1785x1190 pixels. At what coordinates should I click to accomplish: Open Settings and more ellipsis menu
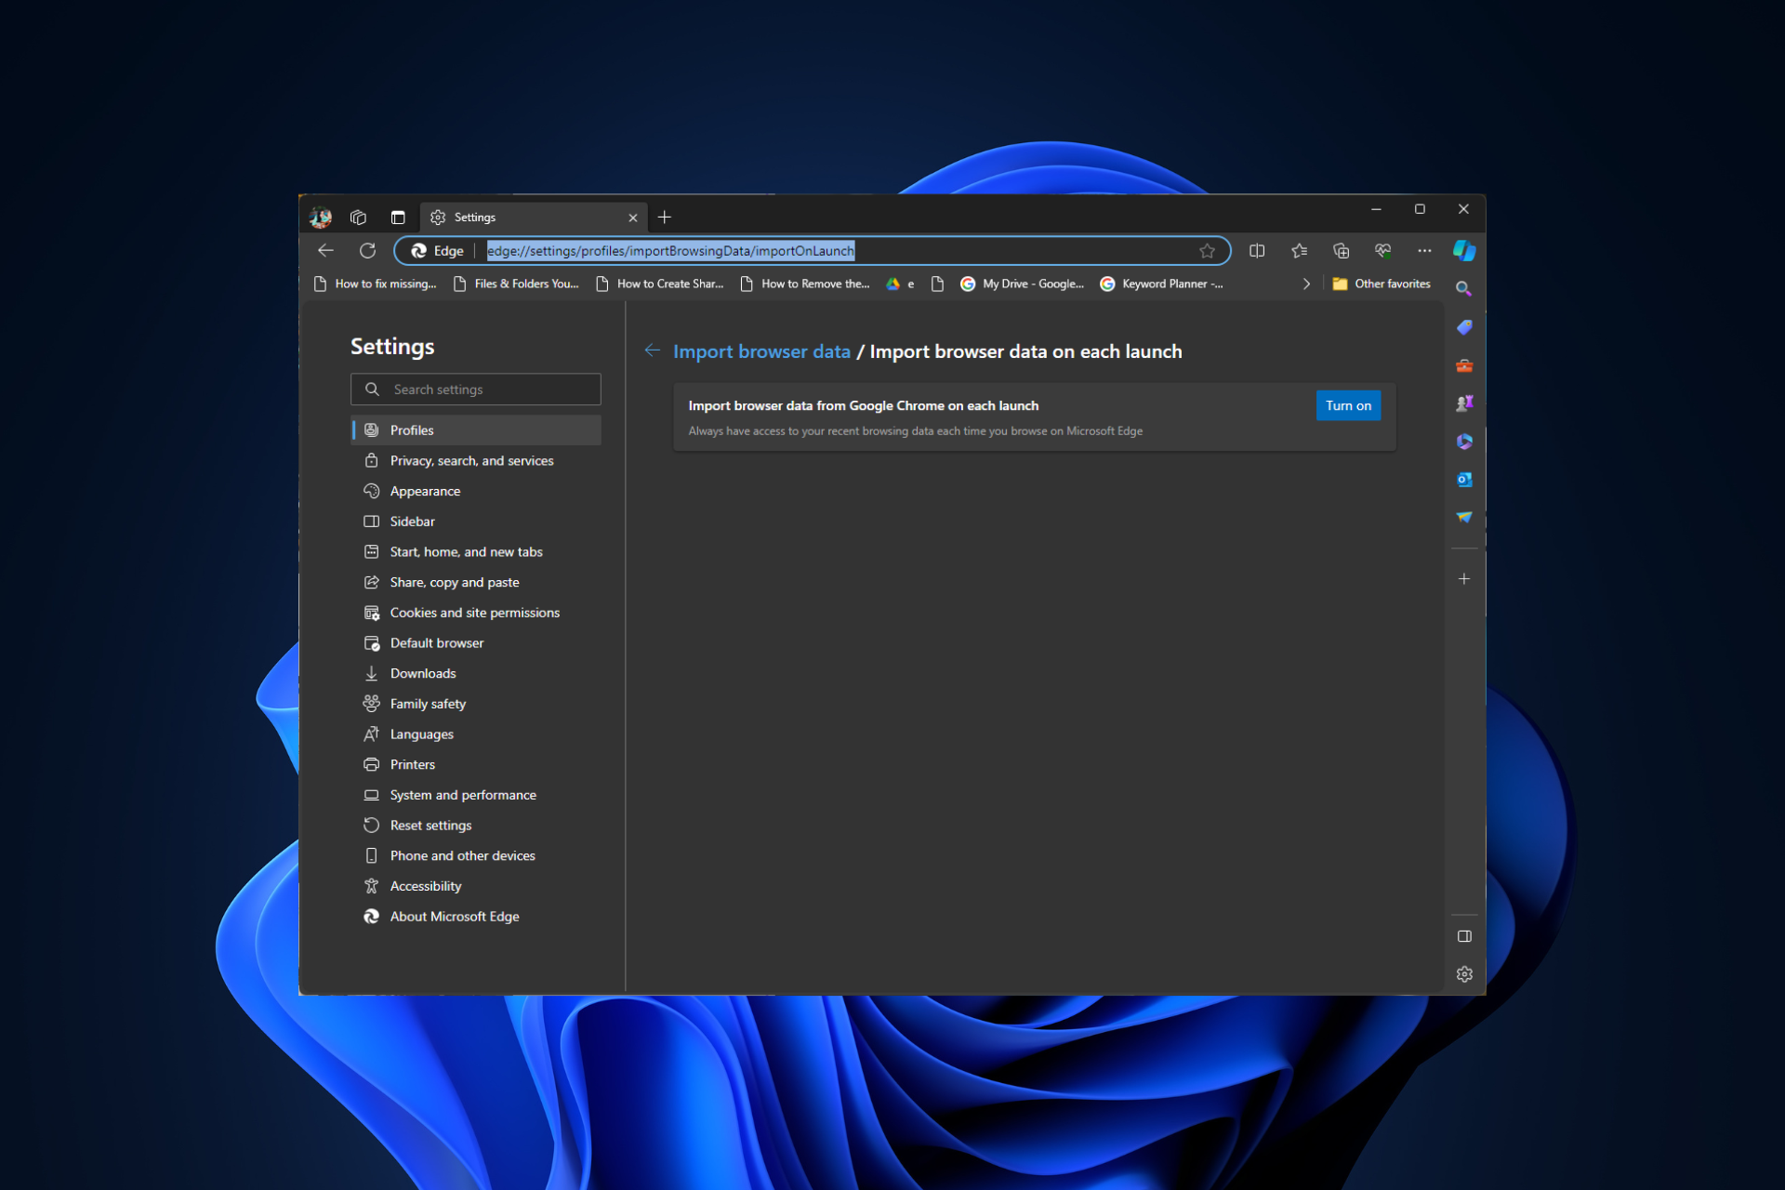[x=1424, y=251]
